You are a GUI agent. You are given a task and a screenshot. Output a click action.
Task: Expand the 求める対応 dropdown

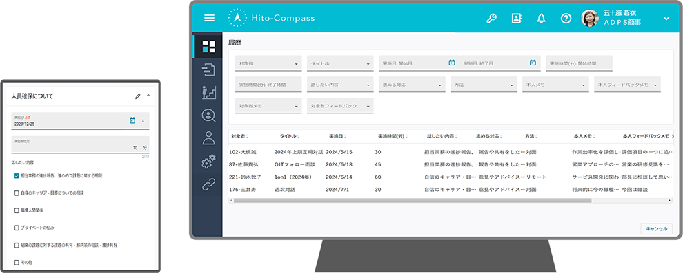(x=412, y=84)
